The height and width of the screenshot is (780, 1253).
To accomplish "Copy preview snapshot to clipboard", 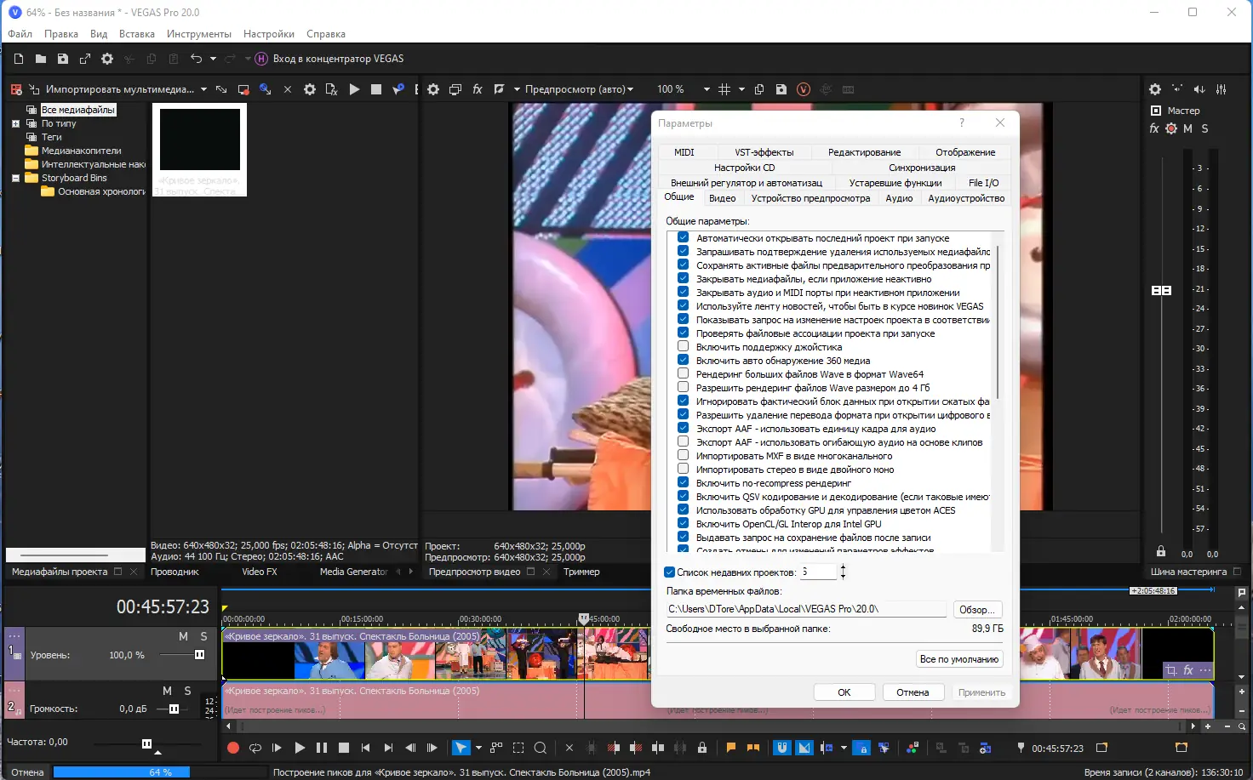I will pos(759,89).
